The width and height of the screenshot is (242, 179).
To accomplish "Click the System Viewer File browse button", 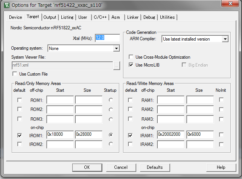I will pyautogui.click(x=117, y=66).
